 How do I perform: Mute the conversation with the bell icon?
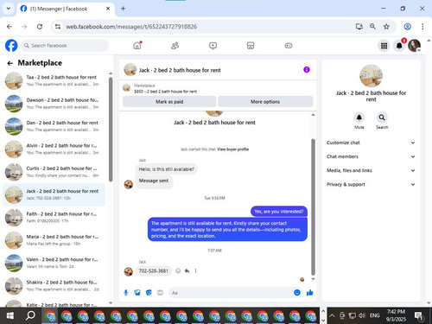pos(359,118)
